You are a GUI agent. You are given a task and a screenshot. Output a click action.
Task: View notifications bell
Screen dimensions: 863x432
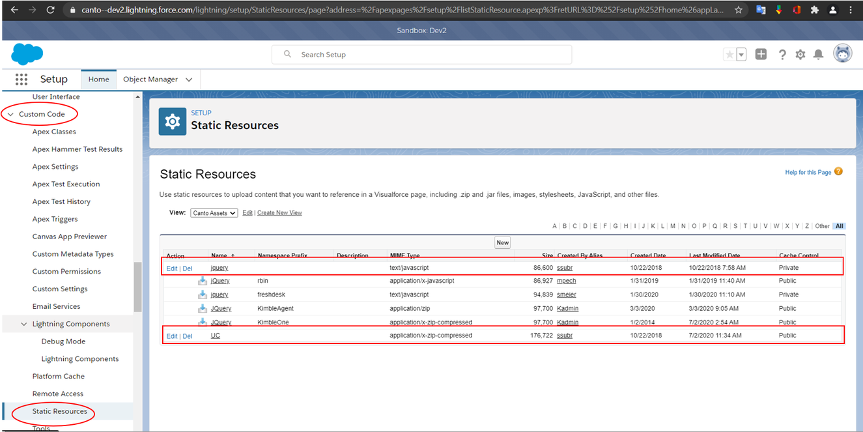(x=819, y=55)
